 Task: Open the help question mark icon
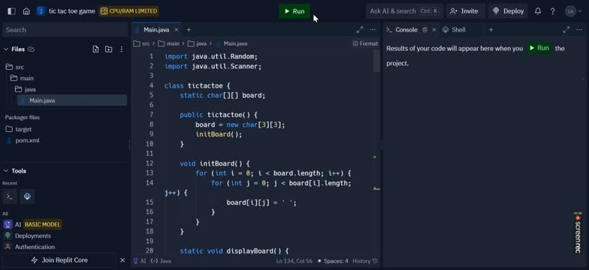tap(553, 11)
